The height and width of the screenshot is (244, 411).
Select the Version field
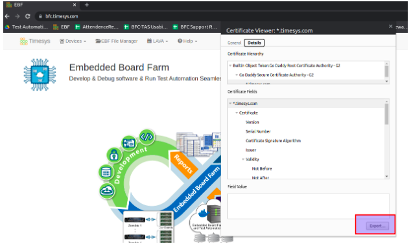252,122
